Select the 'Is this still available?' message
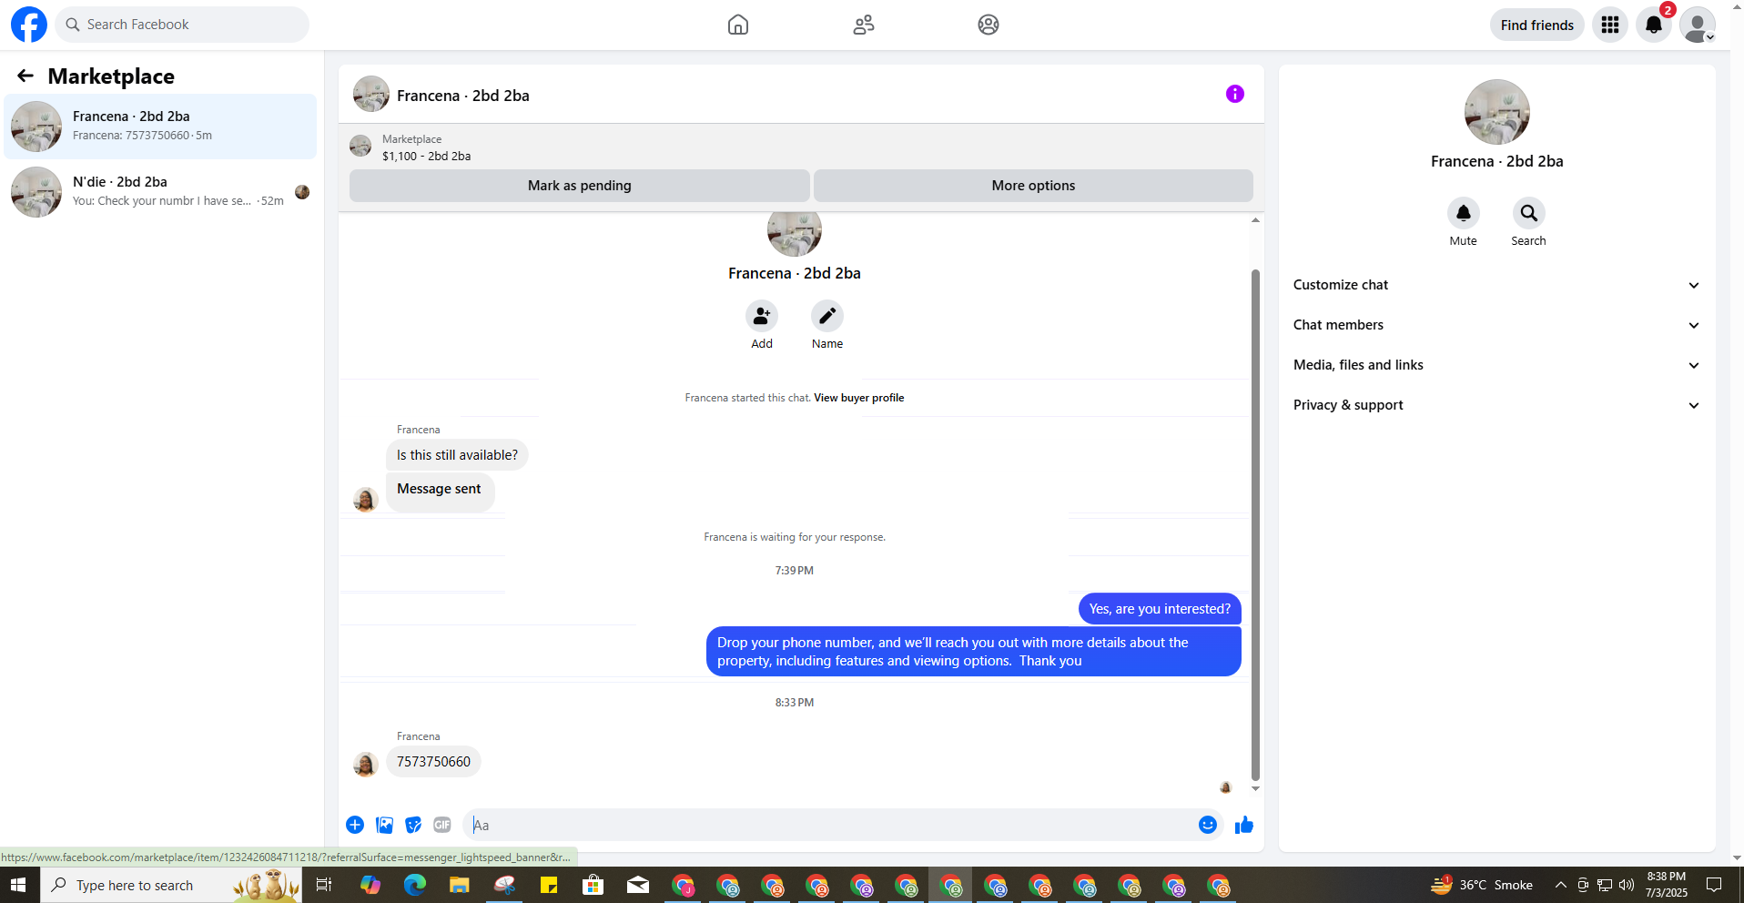Viewport: 1744px width, 903px height. tap(457, 455)
